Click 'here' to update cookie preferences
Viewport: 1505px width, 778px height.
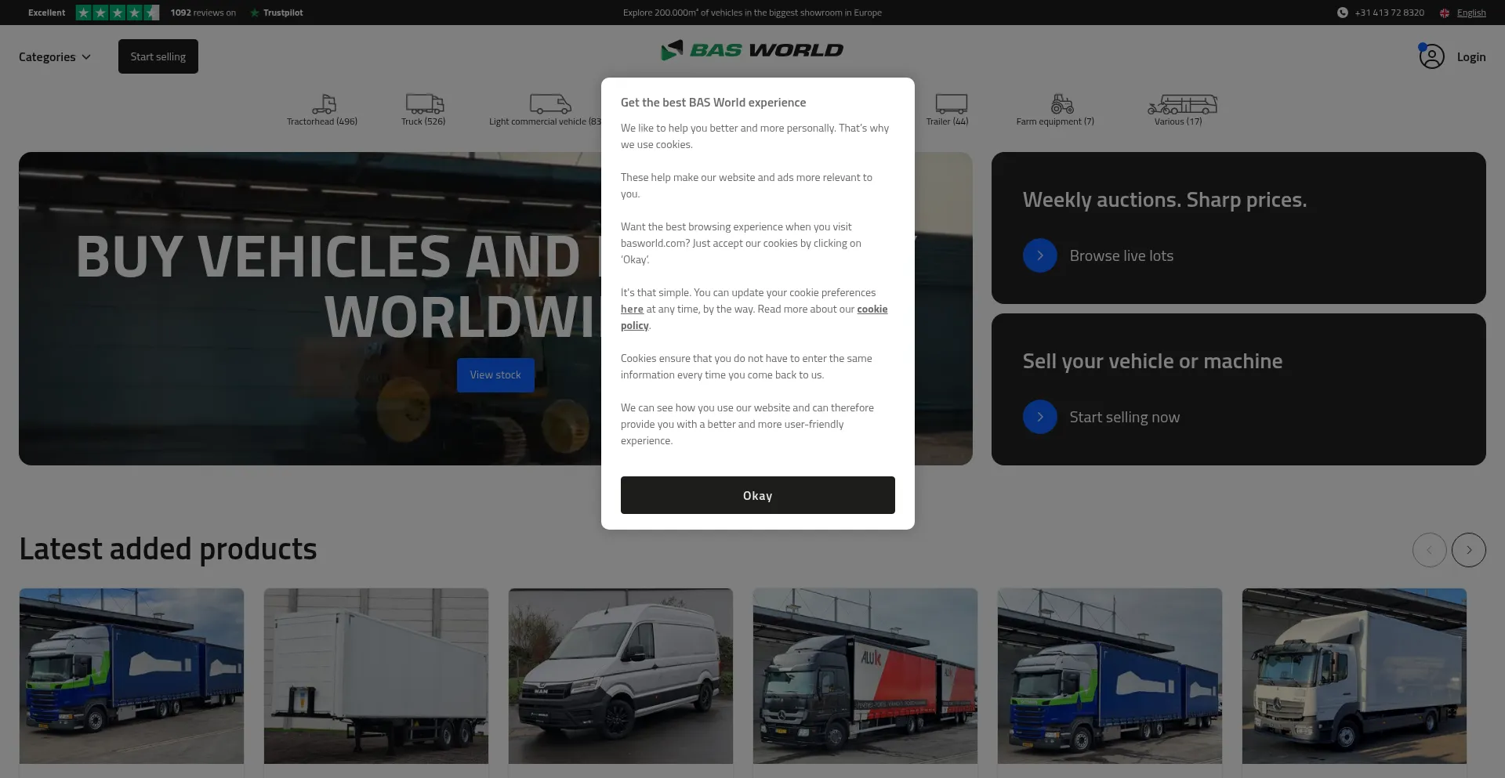coord(632,309)
